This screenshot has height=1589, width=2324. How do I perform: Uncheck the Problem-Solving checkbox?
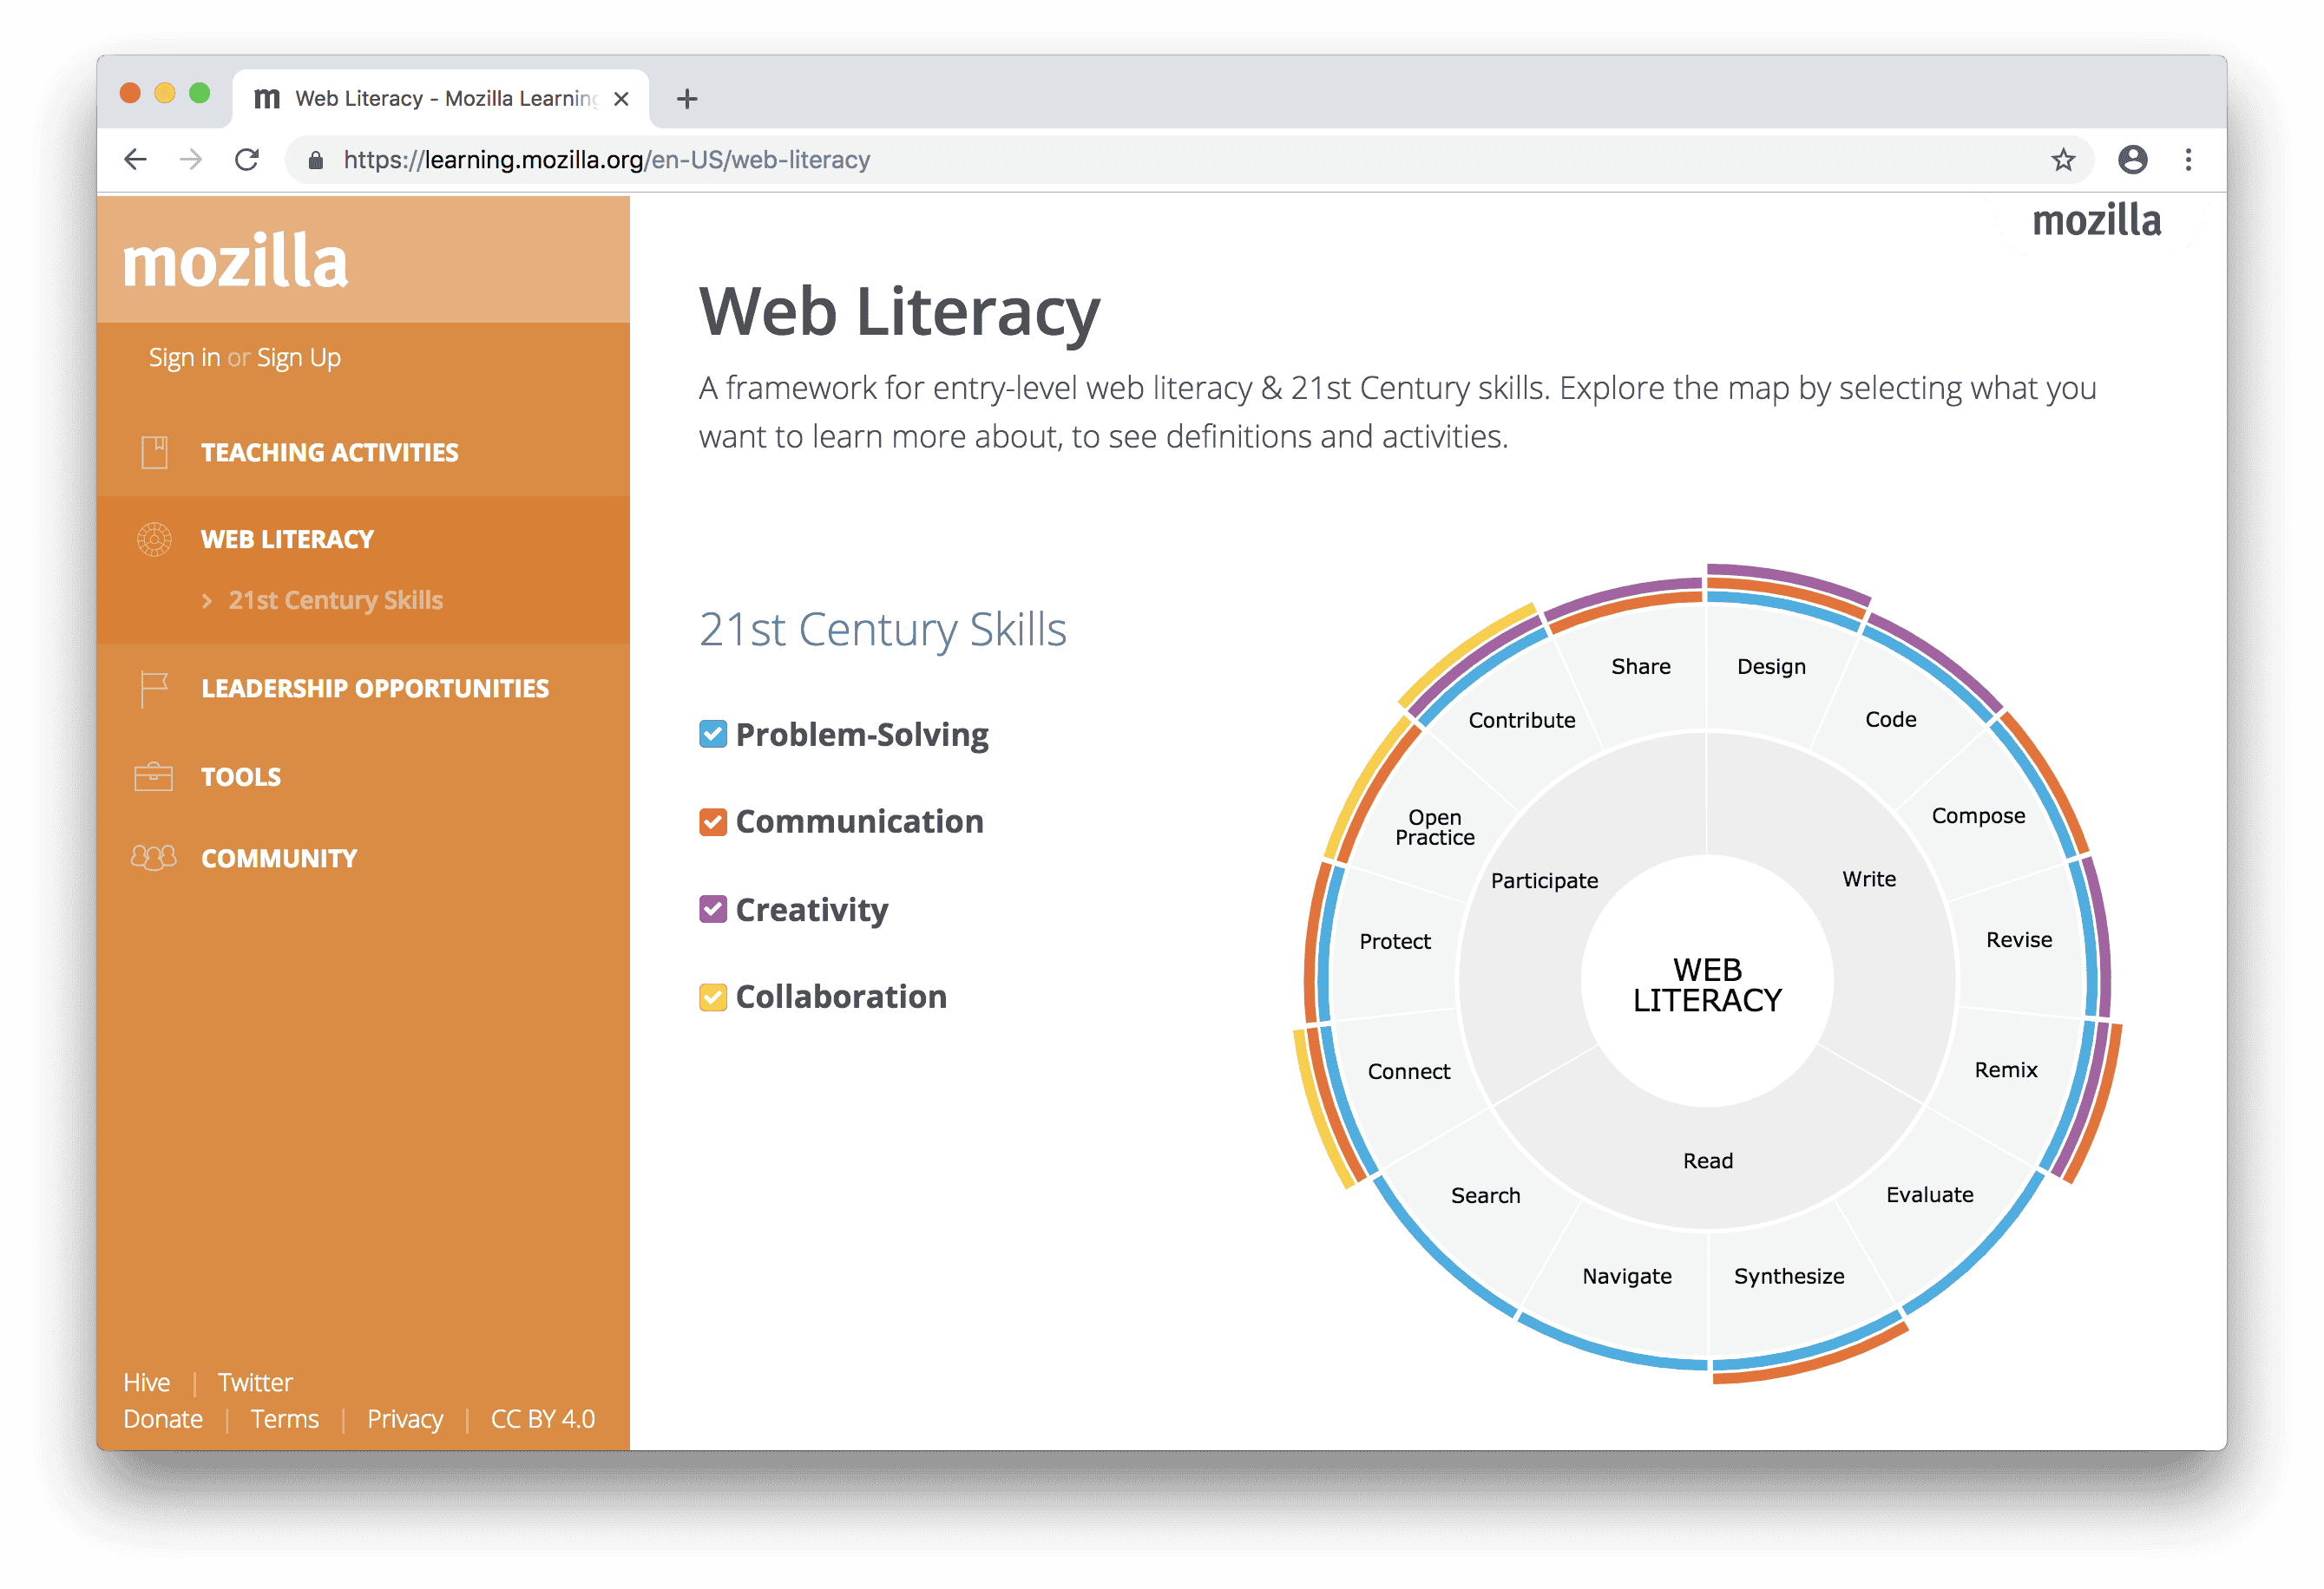pyautogui.click(x=713, y=735)
